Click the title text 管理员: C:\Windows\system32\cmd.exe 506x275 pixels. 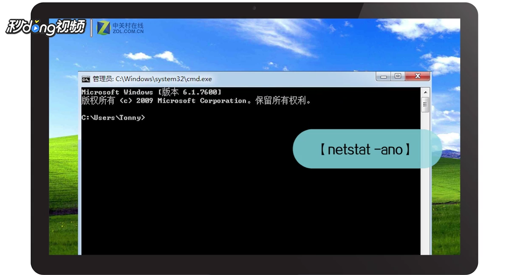[153, 79]
